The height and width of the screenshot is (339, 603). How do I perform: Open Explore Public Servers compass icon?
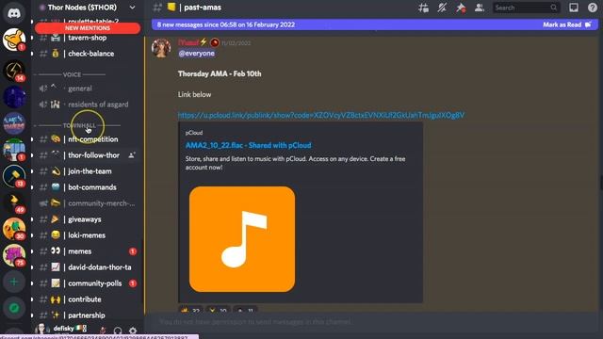click(14, 308)
